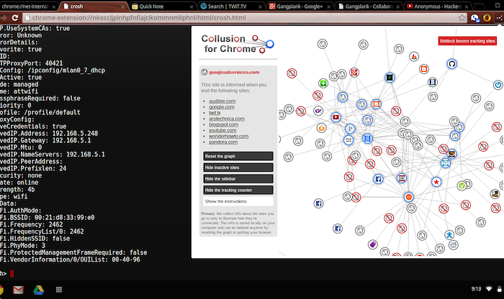Open the Gangplank - Collabora tab
The width and height of the screenshot is (504, 299).
point(369,6)
